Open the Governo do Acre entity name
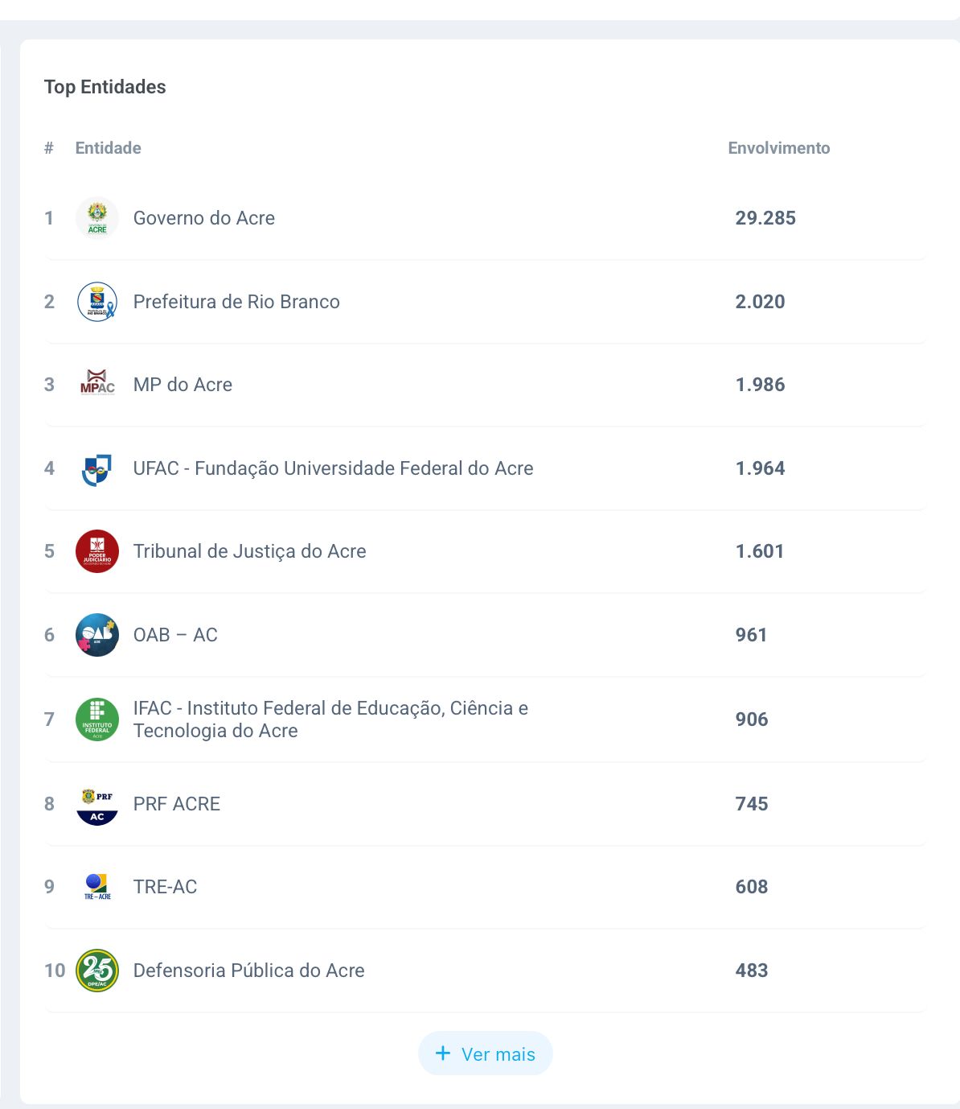The height and width of the screenshot is (1109, 960). 204,218
